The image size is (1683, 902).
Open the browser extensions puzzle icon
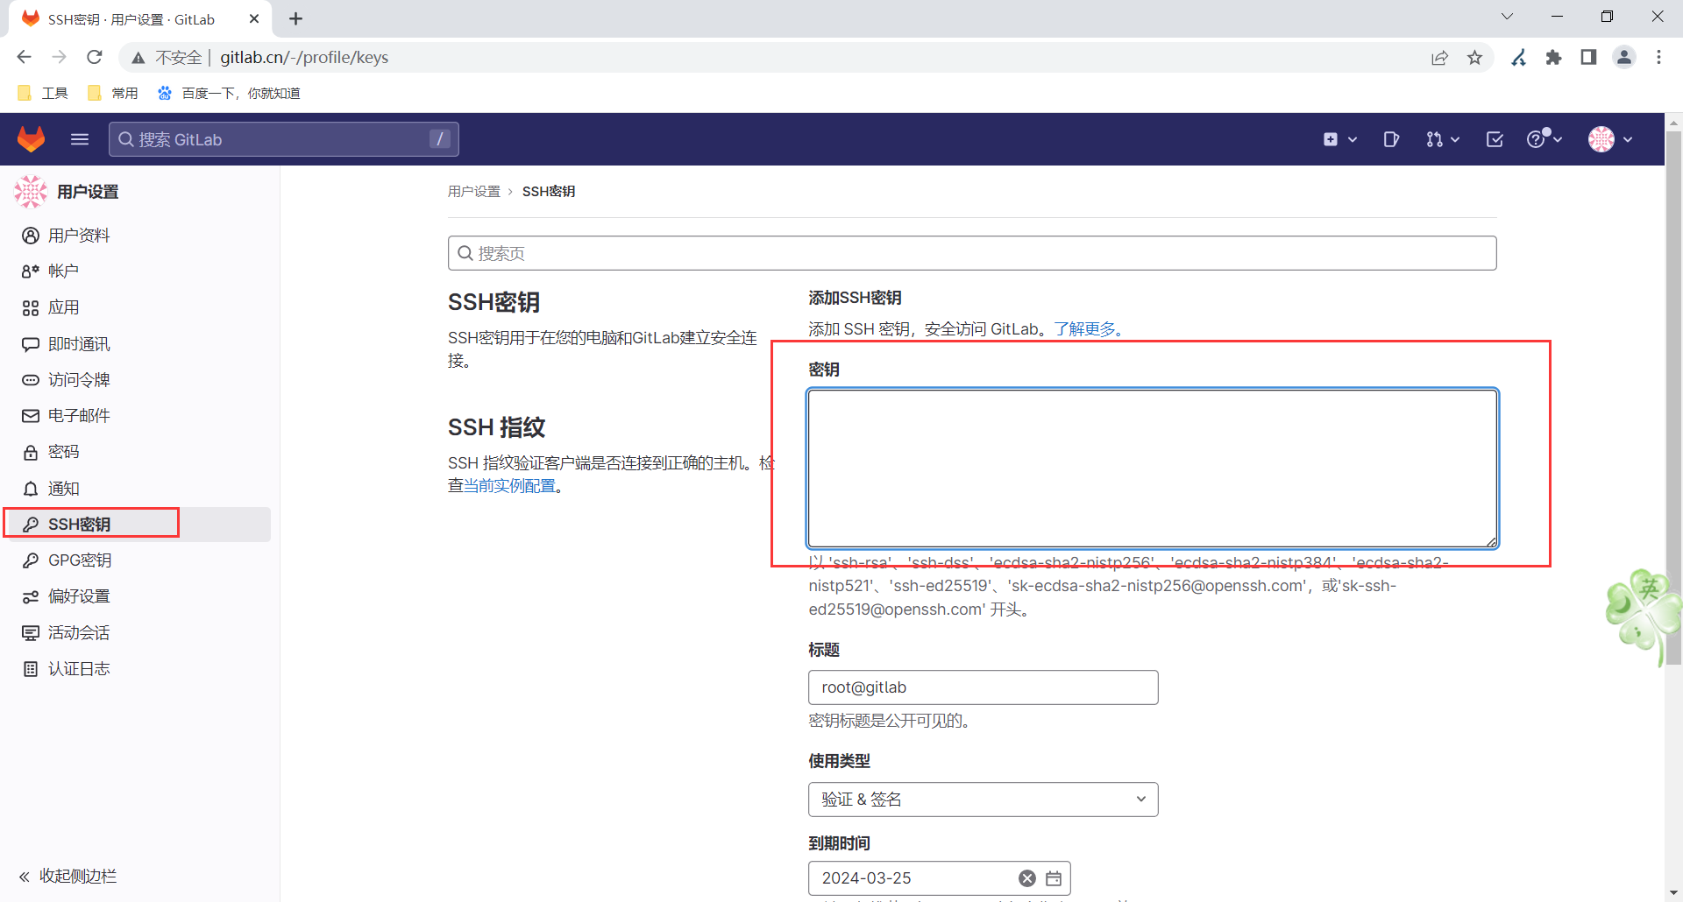(x=1553, y=58)
